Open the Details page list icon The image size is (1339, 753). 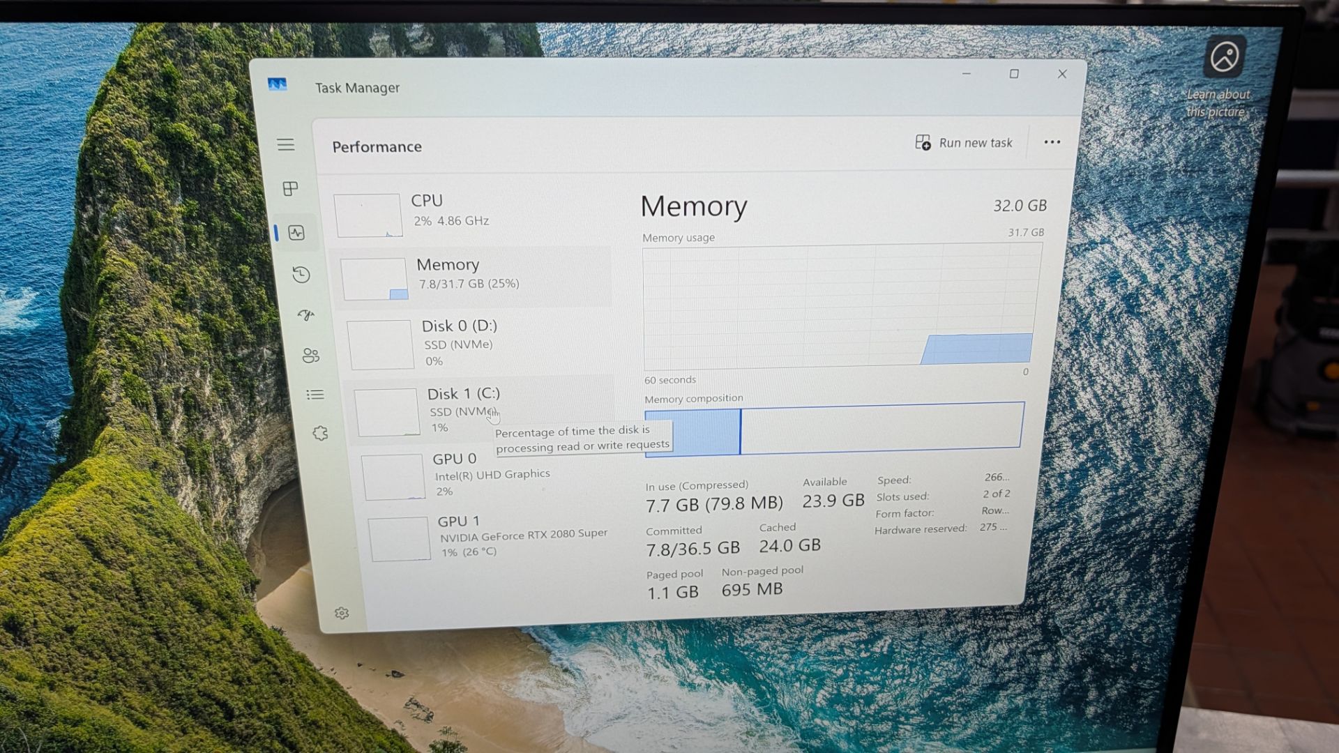tap(315, 395)
